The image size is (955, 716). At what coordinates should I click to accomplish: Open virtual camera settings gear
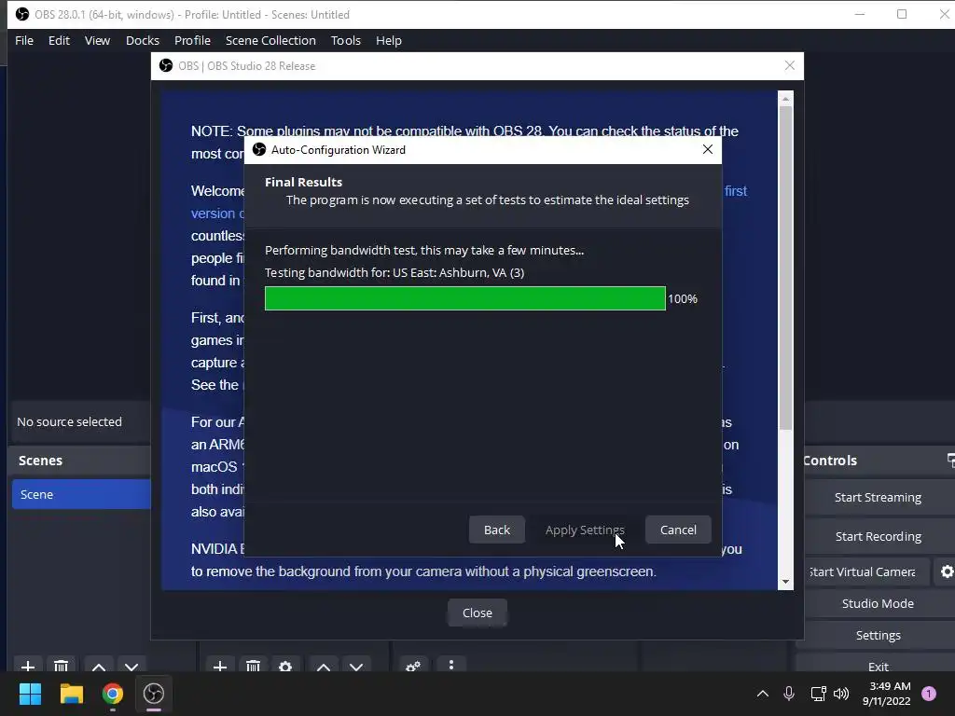946,571
